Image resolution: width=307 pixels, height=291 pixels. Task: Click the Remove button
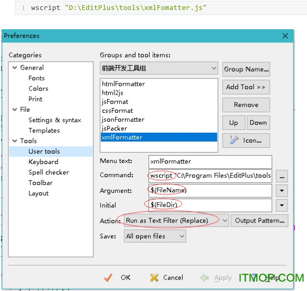pyautogui.click(x=246, y=105)
